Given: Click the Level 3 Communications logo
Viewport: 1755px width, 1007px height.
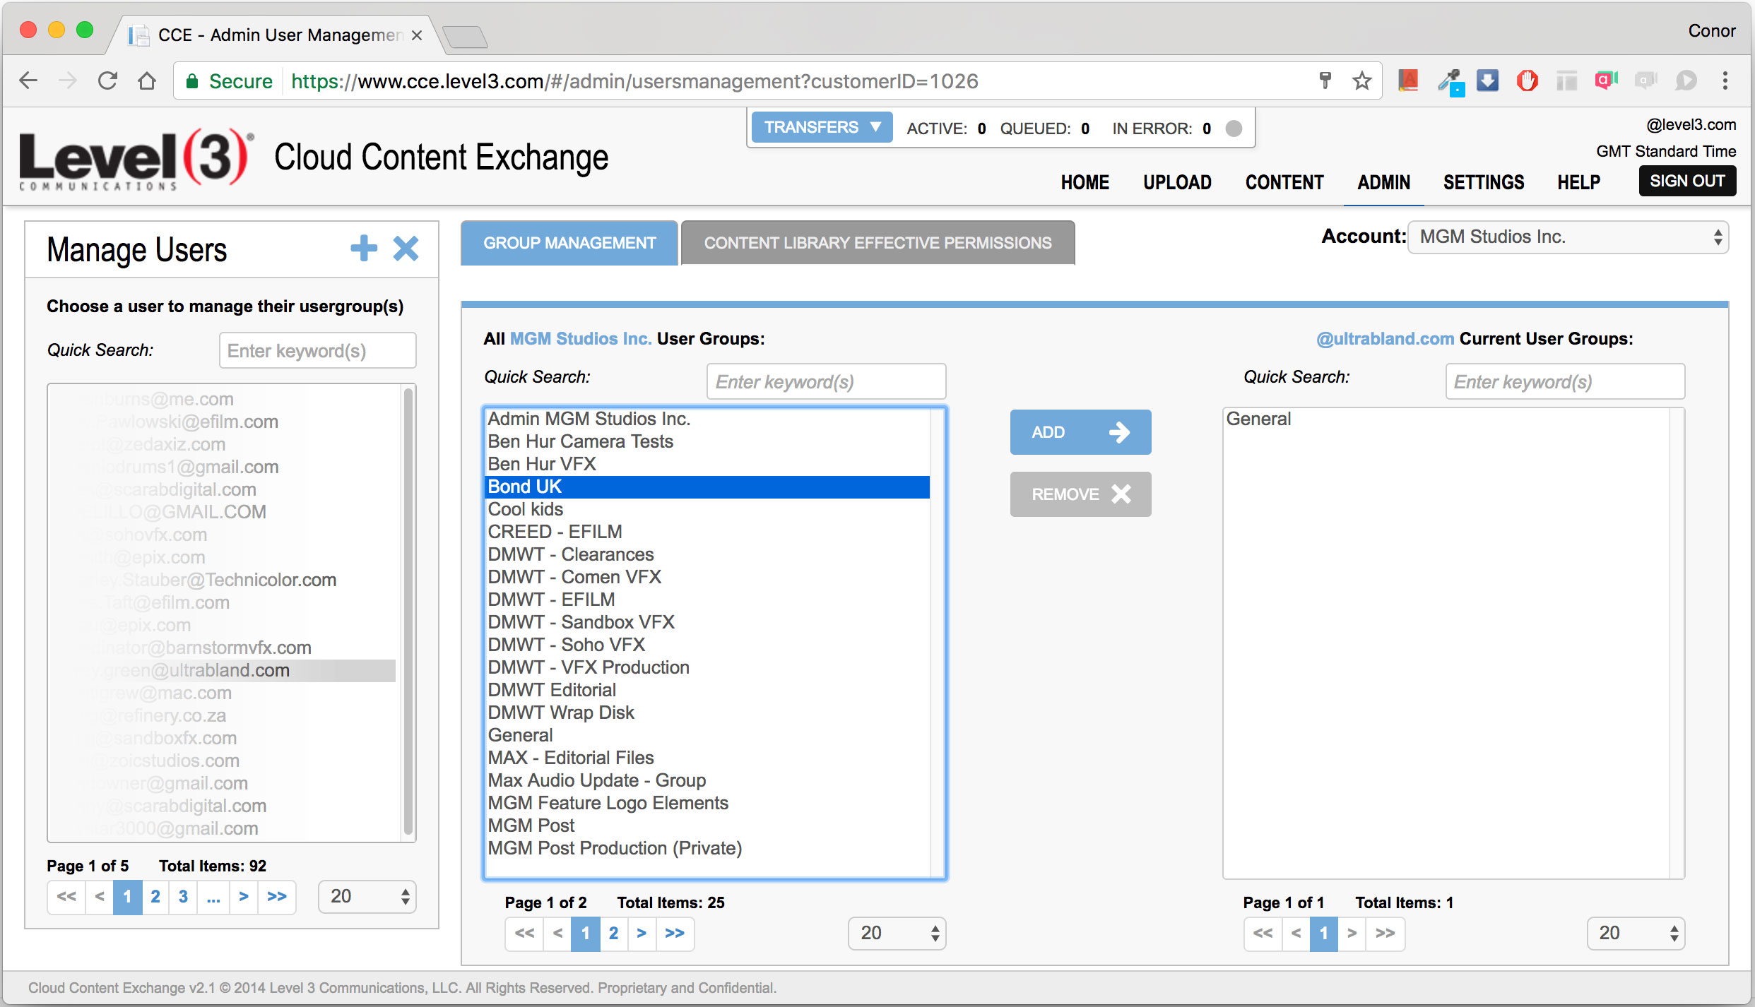Looking at the screenshot, I should (x=136, y=159).
